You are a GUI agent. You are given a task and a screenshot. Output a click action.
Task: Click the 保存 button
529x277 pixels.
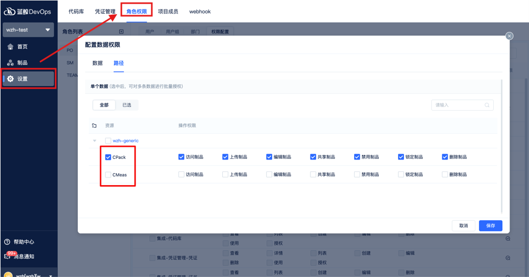point(490,226)
